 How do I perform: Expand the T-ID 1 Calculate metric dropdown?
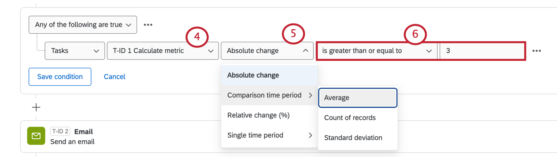163,51
